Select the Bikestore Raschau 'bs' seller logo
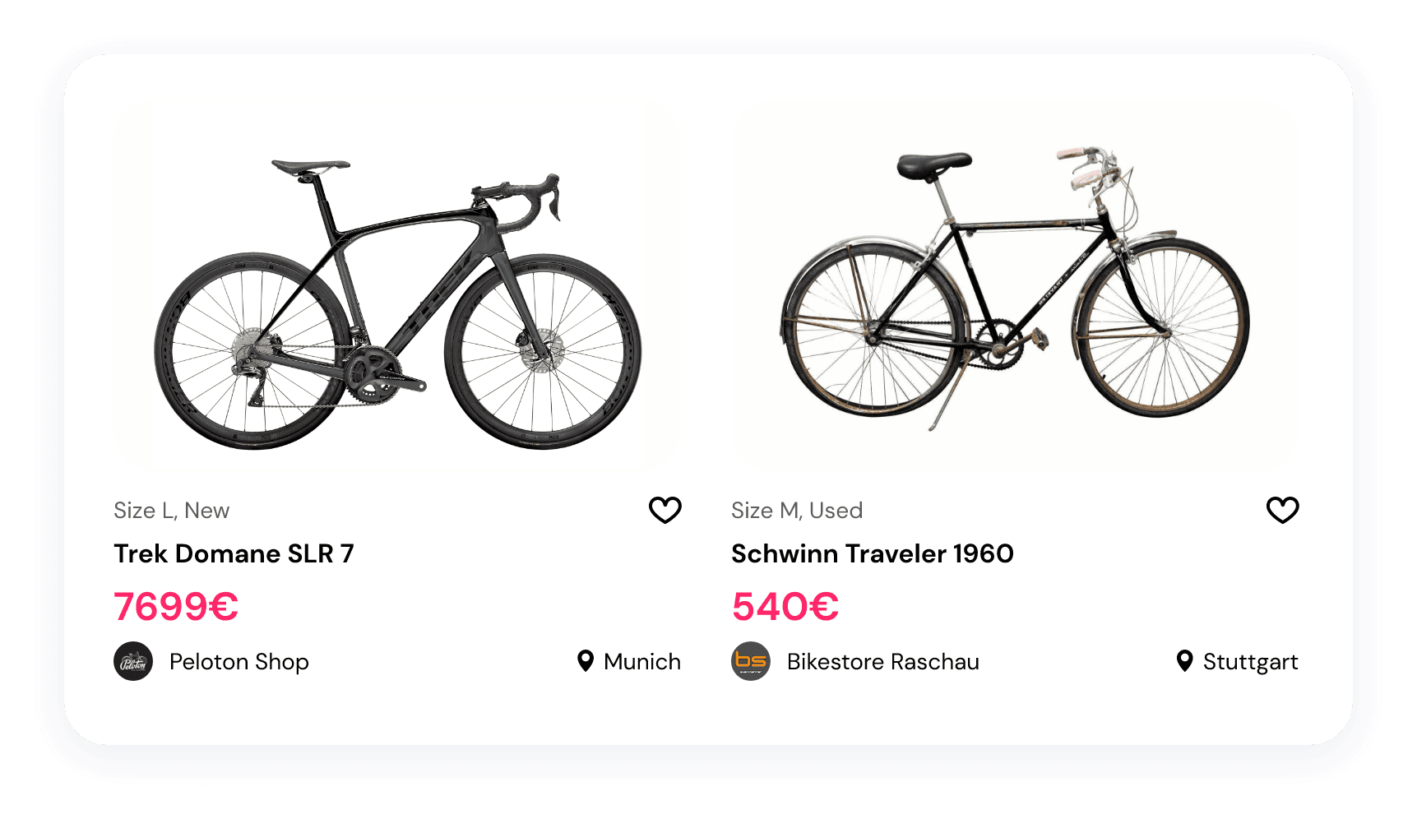The image size is (1417, 819). pyautogui.click(x=751, y=662)
